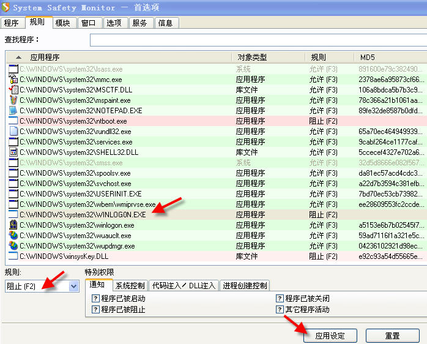Open the 信息 tab
The image size is (427, 344).
[166, 23]
